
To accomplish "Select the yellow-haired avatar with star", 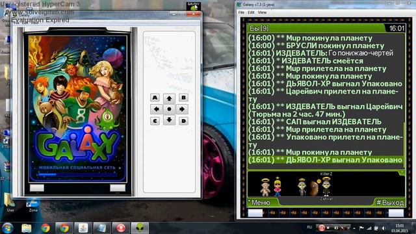I will coord(278,187).
